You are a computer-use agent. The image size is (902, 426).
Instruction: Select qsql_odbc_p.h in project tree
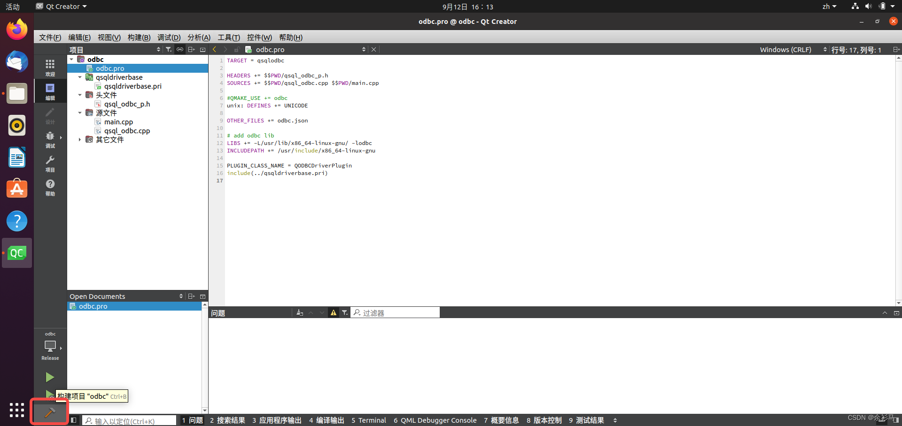pyautogui.click(x=127, y=104)
